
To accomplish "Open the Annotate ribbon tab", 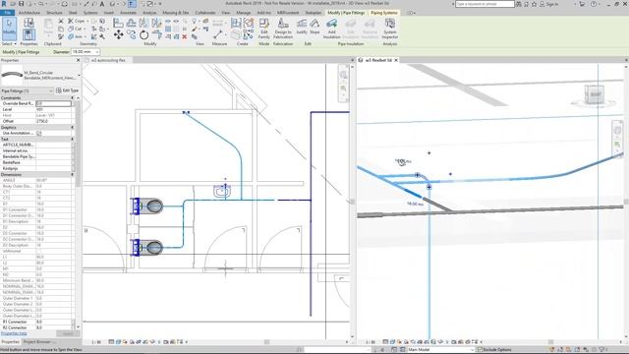I will click(129, 13).
